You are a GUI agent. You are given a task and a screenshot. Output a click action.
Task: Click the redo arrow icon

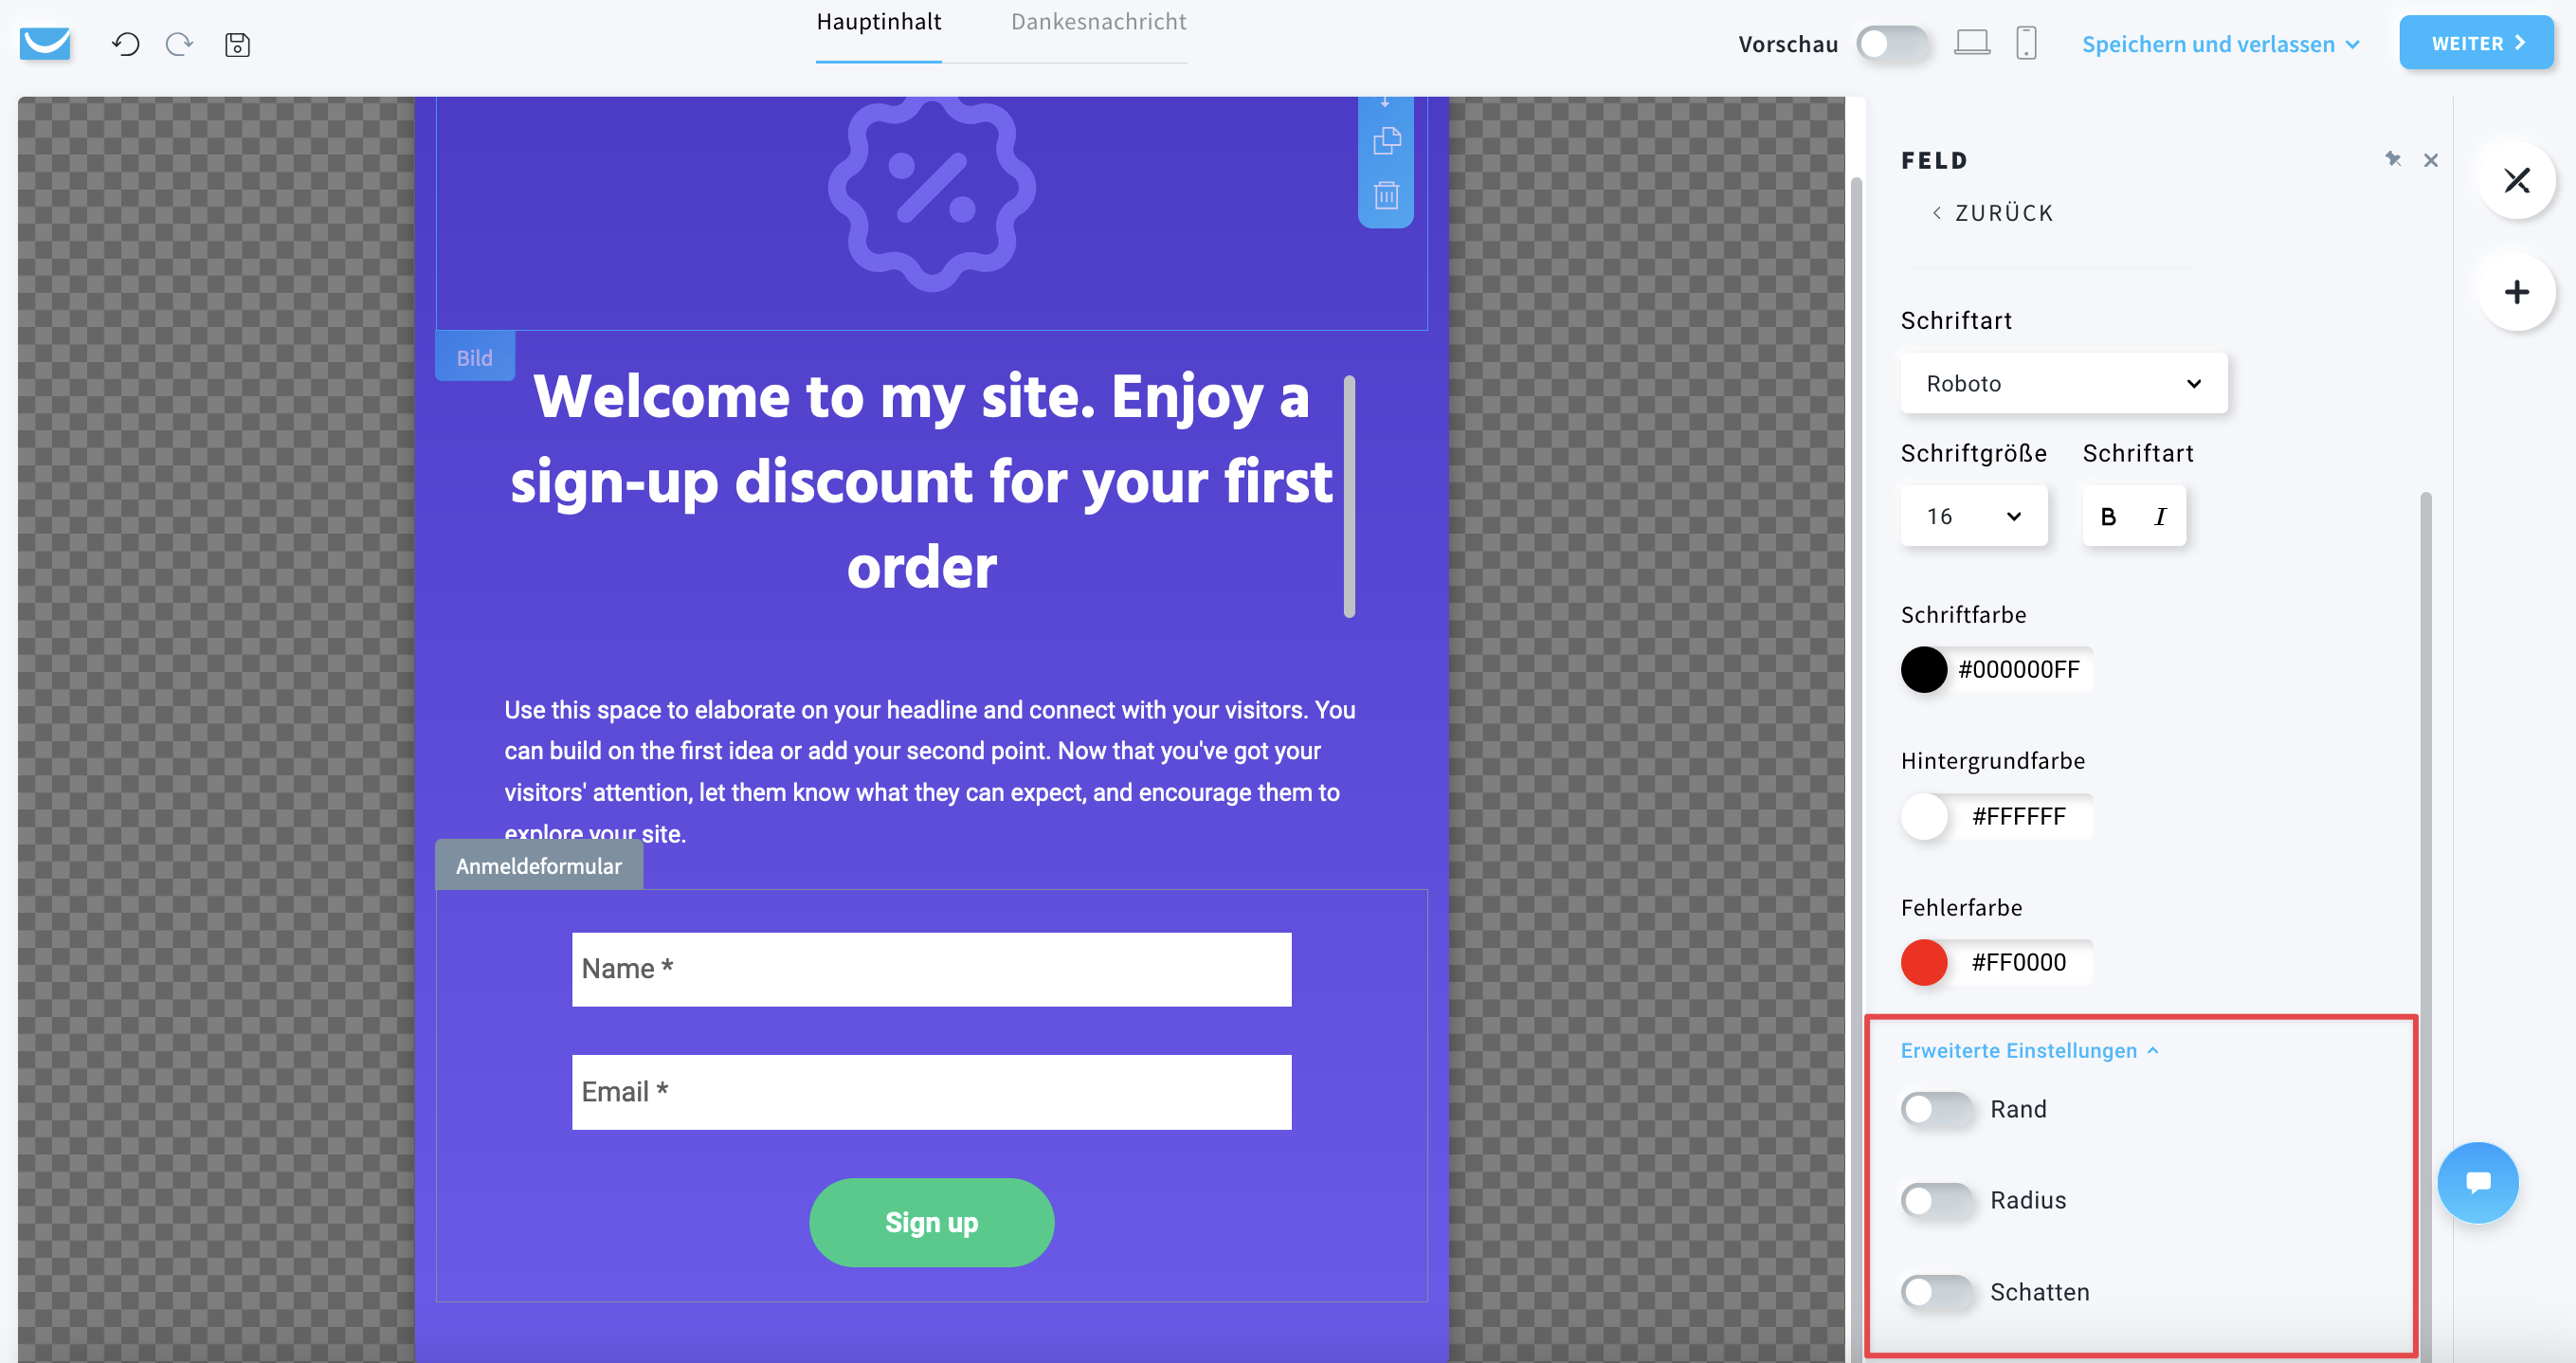[x=180, y=44]
